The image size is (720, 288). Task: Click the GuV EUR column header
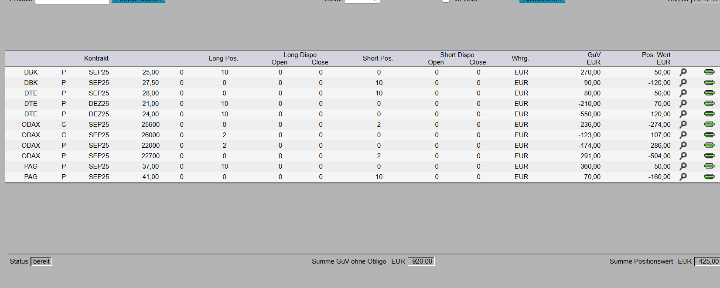593,58
